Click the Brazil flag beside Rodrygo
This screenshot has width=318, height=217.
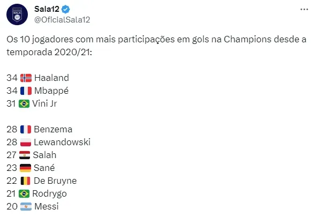coord(24,193)
